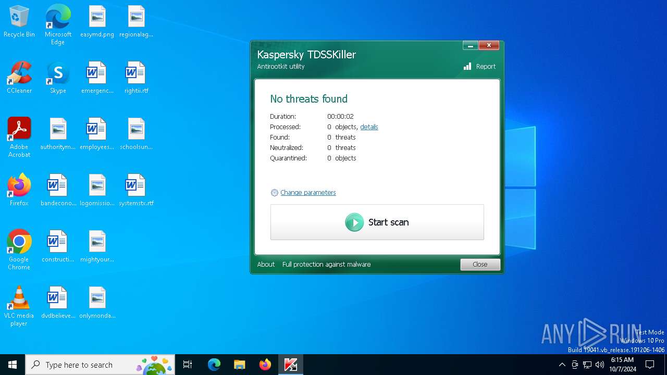The image size is (667, 375).
Task: Minimize the TDSSKiller window
Action: tap(470, 46)
